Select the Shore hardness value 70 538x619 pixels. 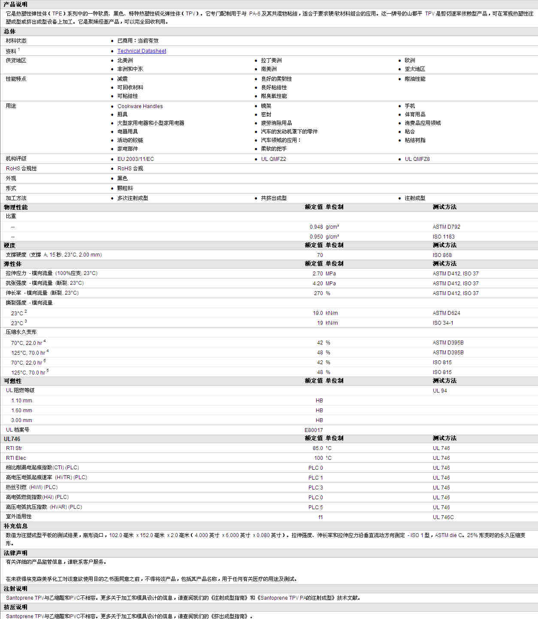[320, 255]
